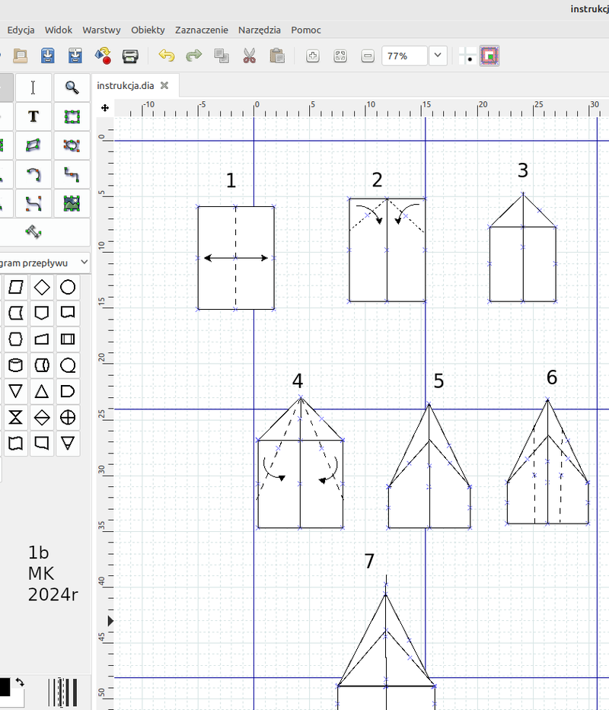Open the zoom percentage dropdown
The width and height of the screenshot is (609, 710).
tap(438, 56)
